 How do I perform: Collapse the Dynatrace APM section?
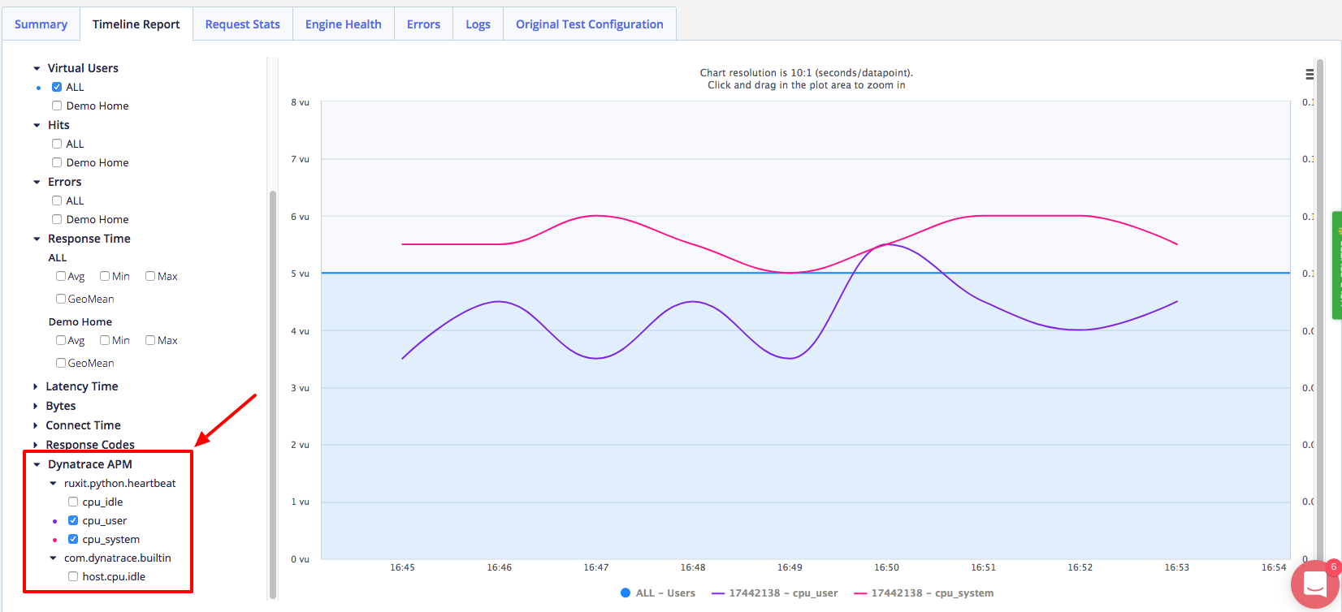coord(37,464)
